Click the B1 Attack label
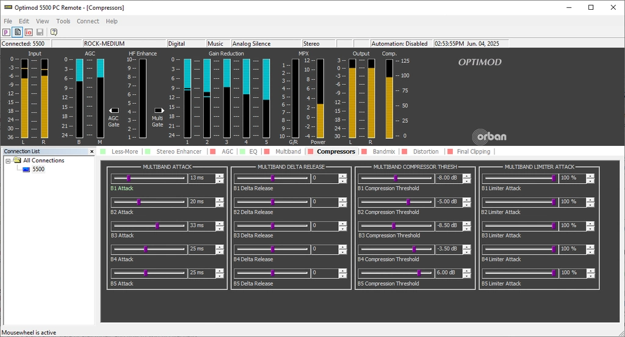Image resolution: width=625 pixels, height=337 pixels. click(122, 188)
